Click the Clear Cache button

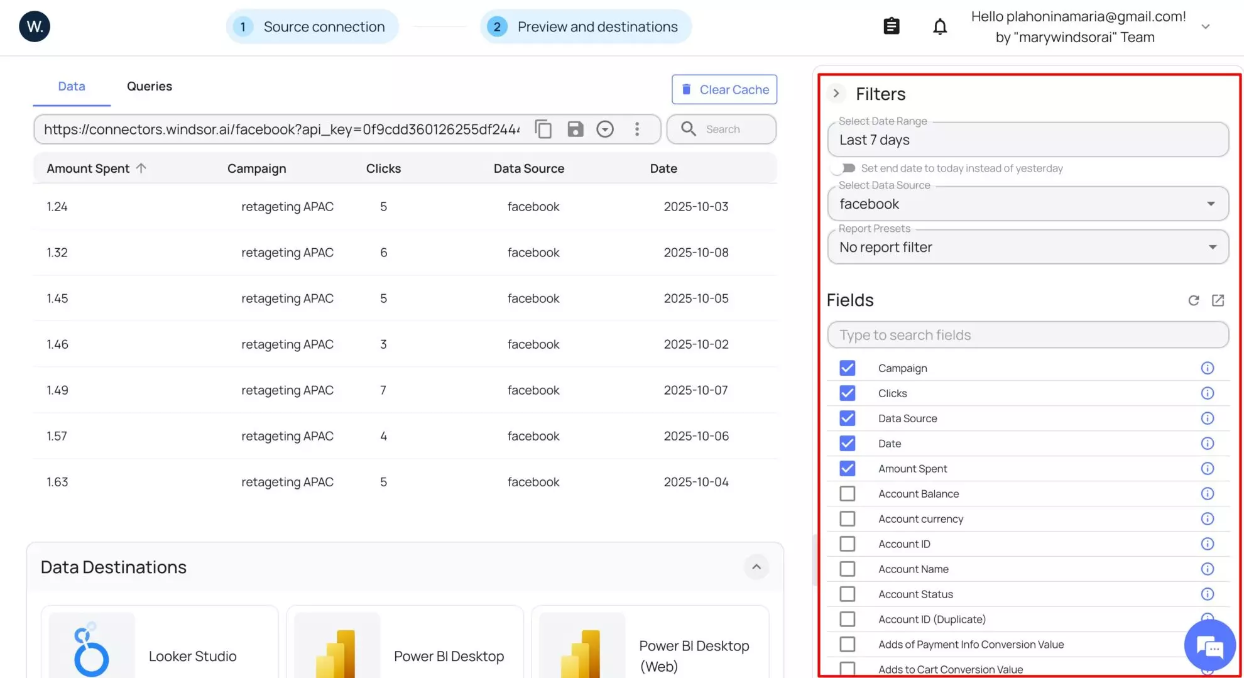[x=724, y=90]
